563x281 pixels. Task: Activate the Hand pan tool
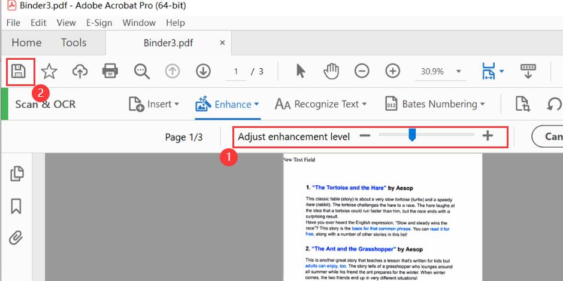click(x=331, y=71)
